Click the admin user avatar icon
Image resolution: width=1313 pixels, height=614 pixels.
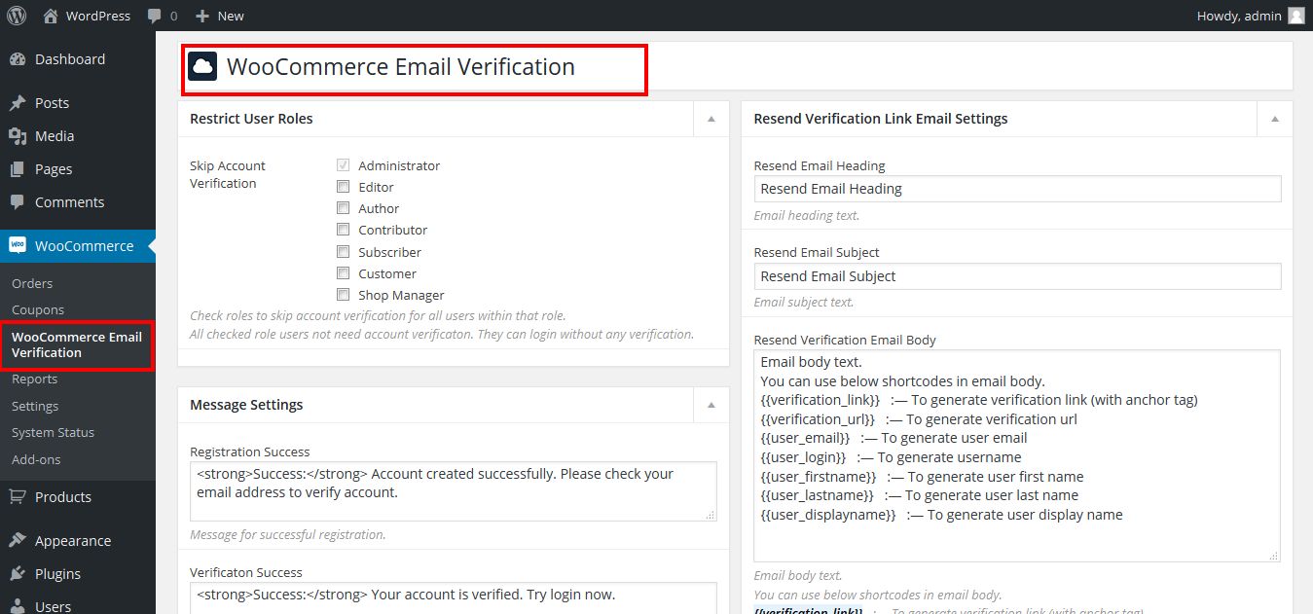pyautogui.click(x=1295, y=16)
